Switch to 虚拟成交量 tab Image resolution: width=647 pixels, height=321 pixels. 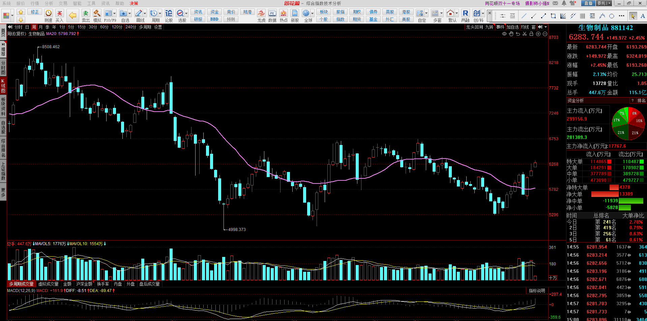coord(48,284)
